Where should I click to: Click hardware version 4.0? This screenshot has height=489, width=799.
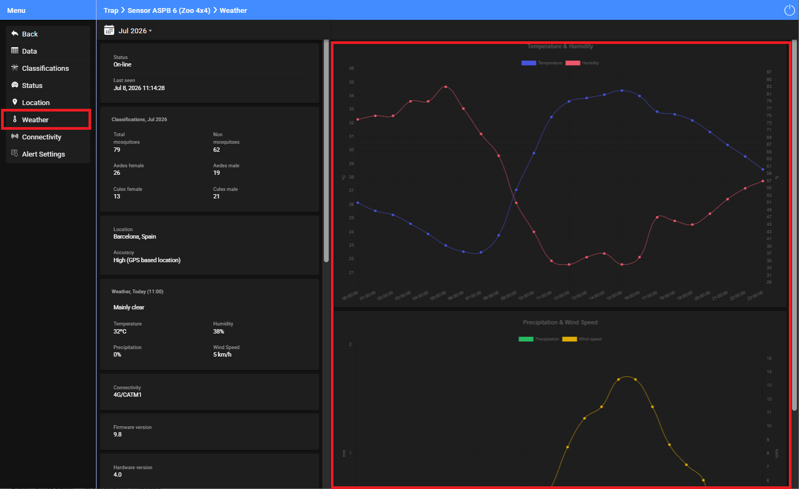click(117, 475)
